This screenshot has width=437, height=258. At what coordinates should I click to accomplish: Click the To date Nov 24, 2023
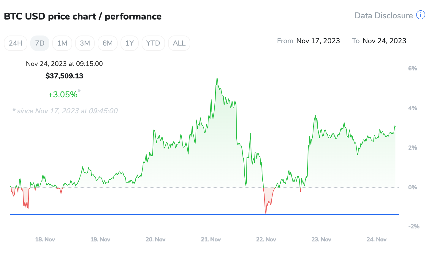(x=384, y=41)
